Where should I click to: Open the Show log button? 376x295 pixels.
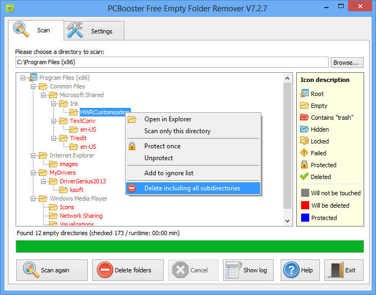click(248, 270)
